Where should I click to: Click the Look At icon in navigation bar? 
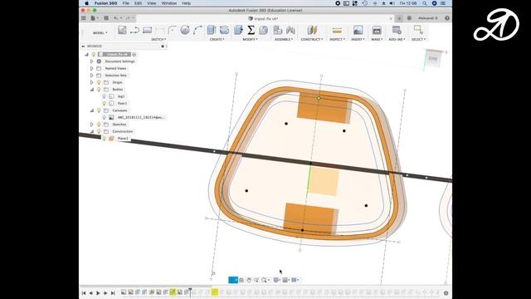click(241, 280)
